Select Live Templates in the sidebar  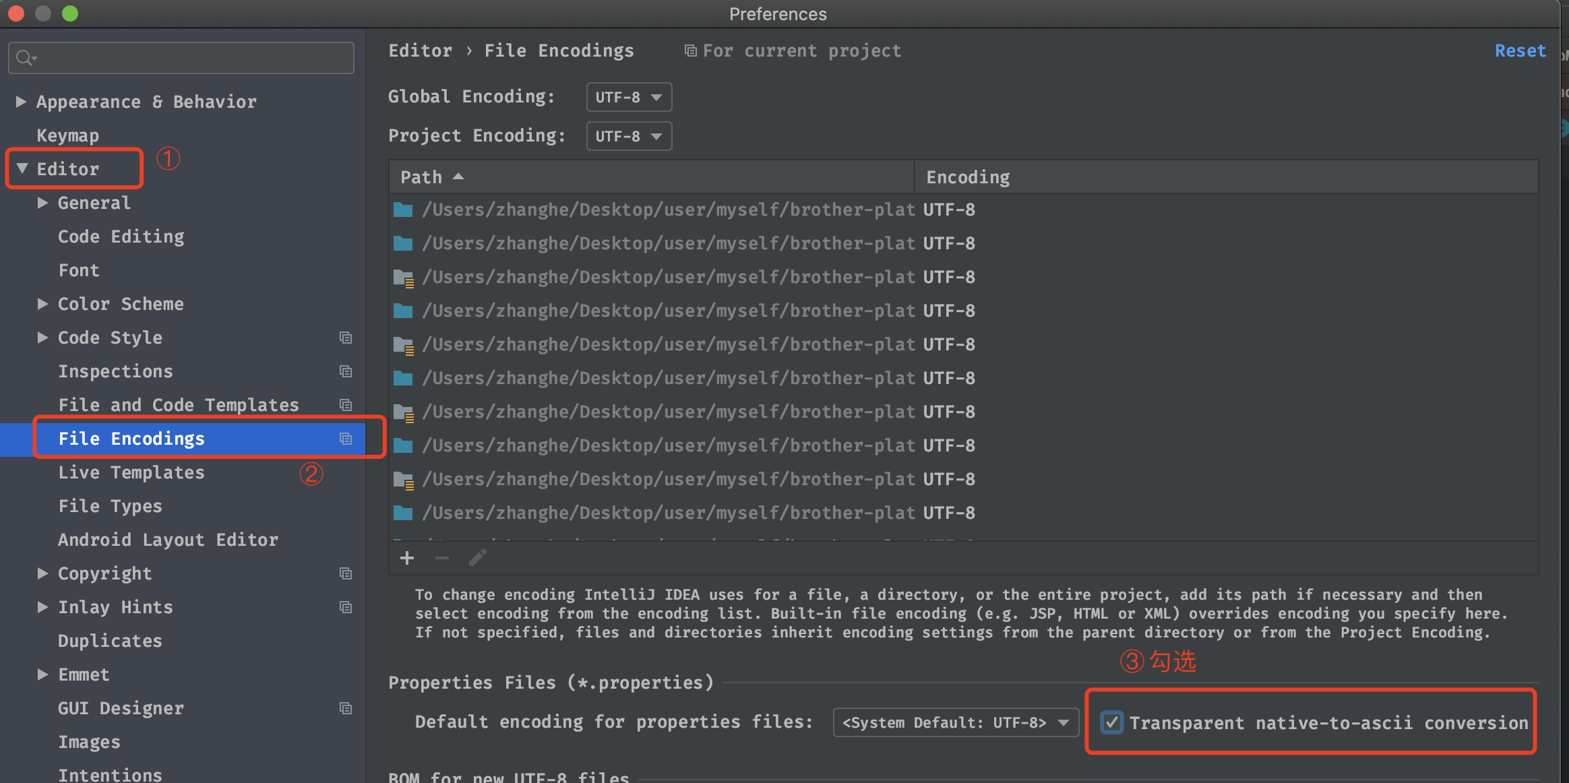pyautogui.click(x=131, y=472)
